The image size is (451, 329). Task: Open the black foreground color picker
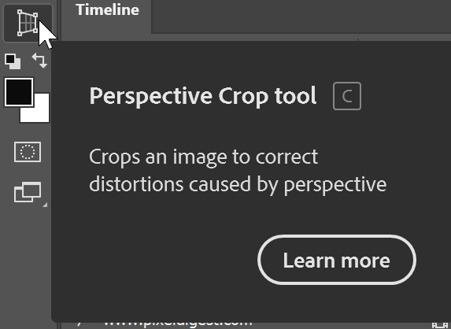click(19, 92)
